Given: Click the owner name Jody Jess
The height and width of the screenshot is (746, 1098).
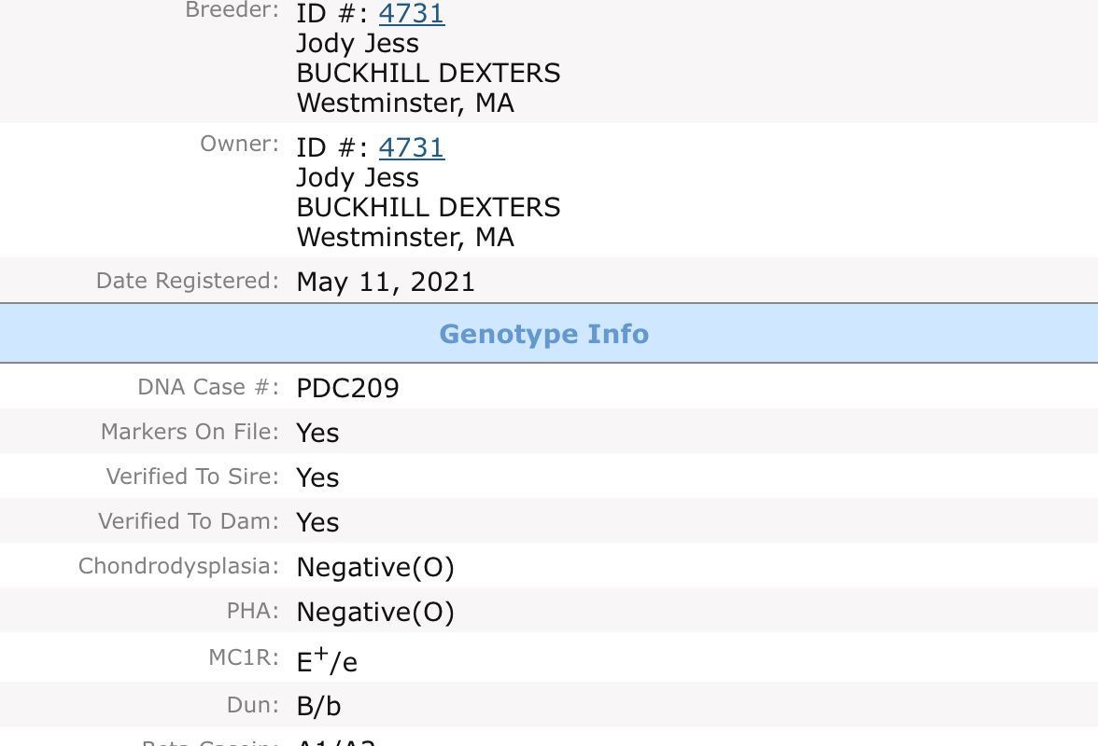Looking at the screenshot, I should point(358,177).
